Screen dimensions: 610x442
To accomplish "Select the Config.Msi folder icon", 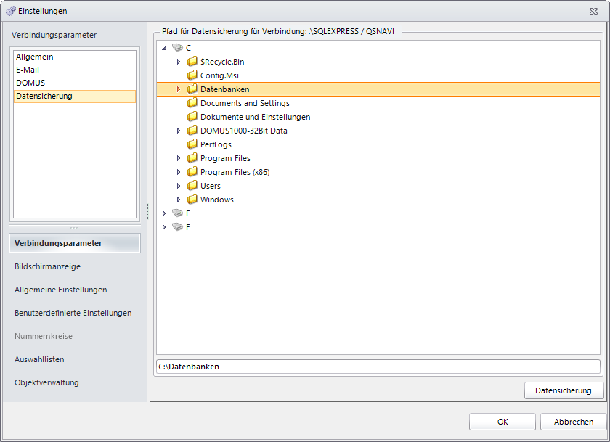I will [x=192, y=75].
